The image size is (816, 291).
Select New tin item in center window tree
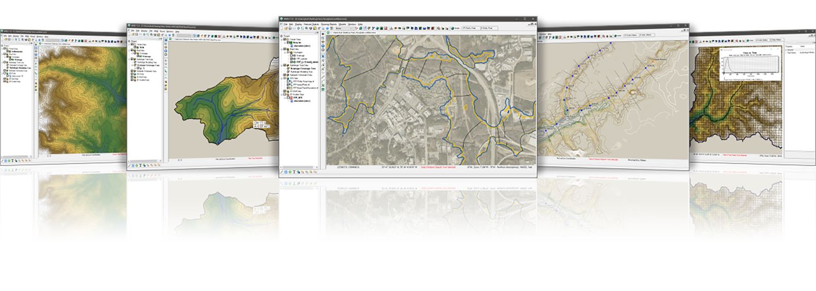pyautogui.click(x=297, y=42)
